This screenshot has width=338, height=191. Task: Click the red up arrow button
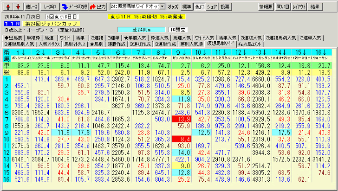pos(8,7)
